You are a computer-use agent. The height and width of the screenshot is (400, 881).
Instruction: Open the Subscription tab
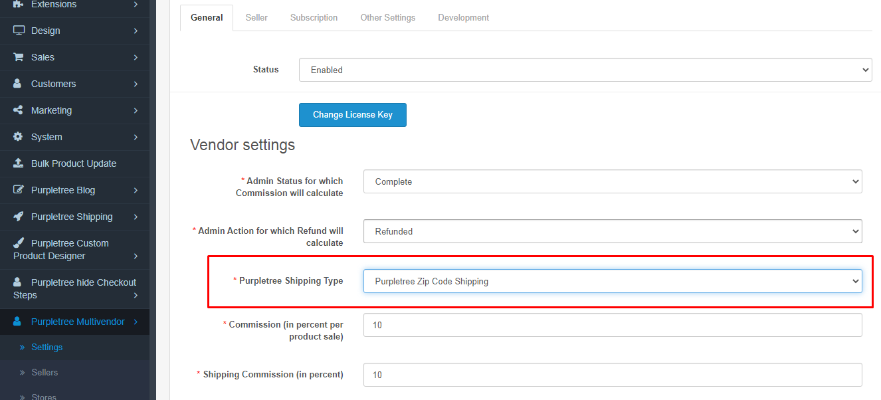coord(314,18)
